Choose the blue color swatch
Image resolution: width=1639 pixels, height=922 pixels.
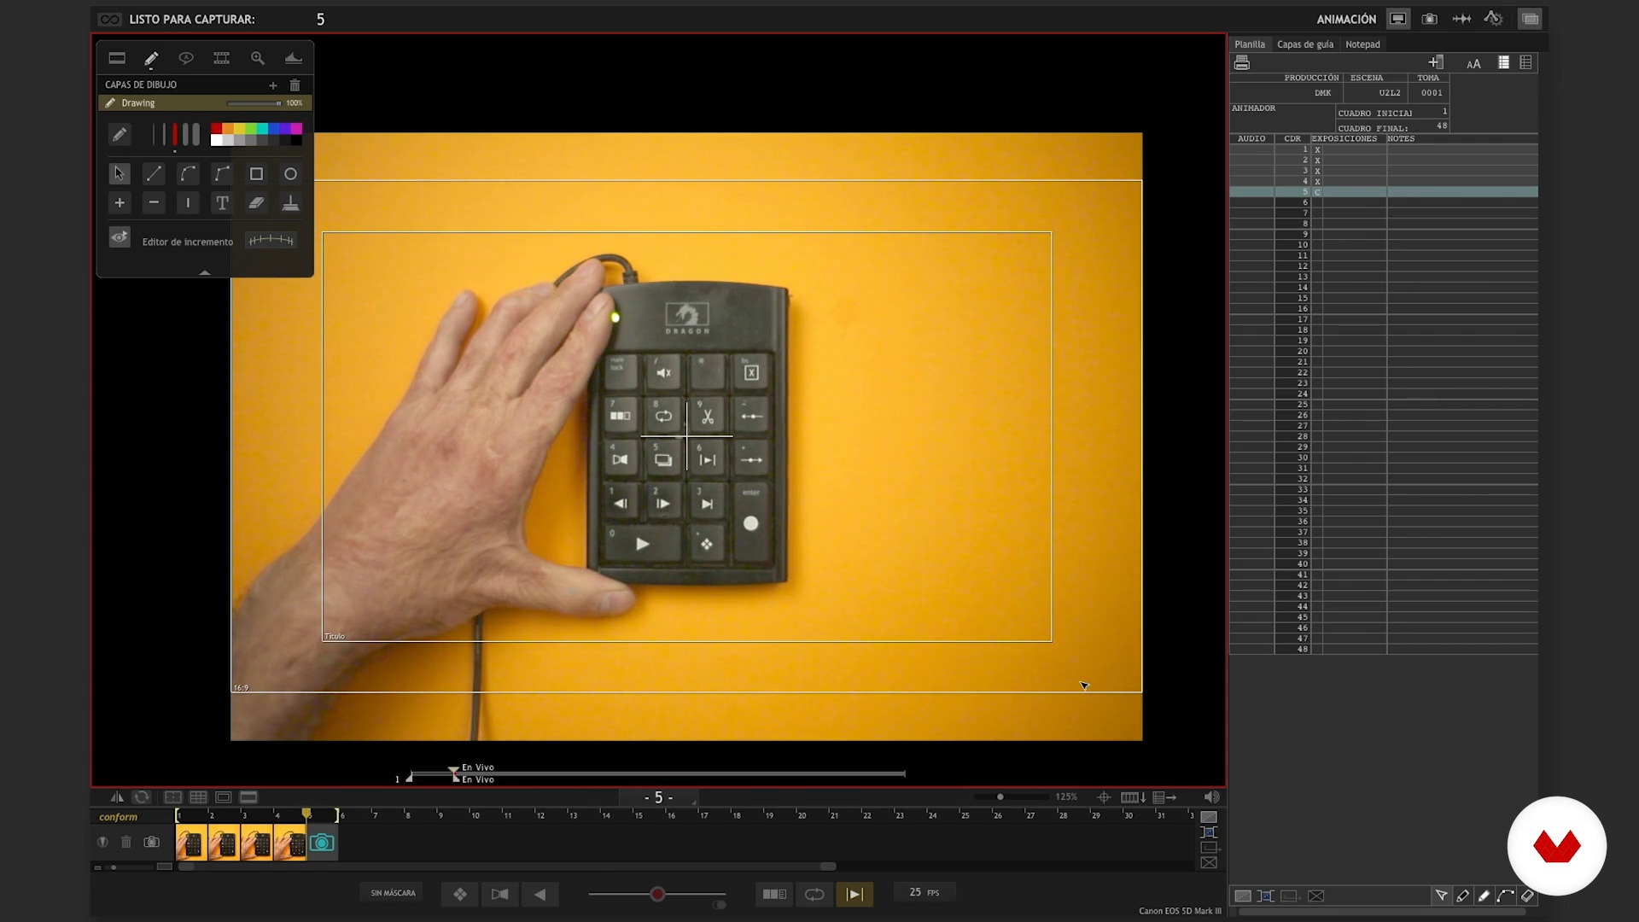click(x=274, y=129)
